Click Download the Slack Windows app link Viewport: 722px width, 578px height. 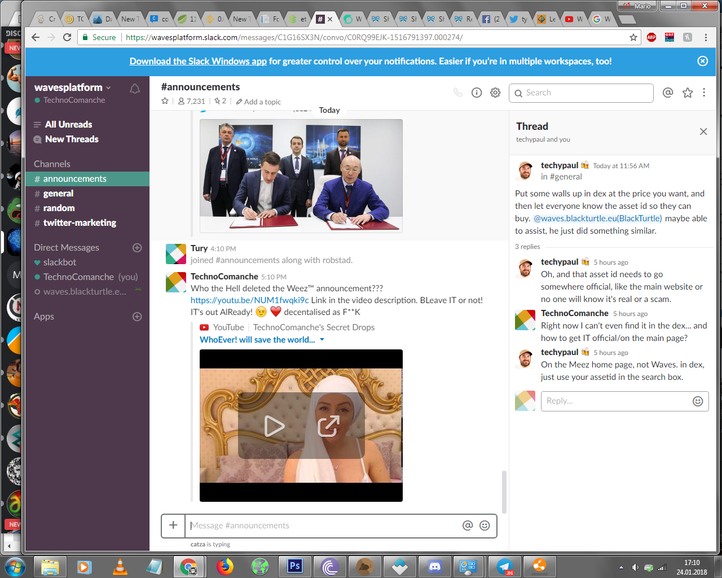[198, 61]
